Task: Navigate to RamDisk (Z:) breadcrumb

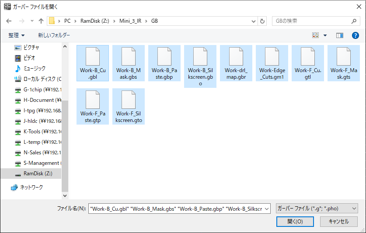Action: [x=95, y=21]
